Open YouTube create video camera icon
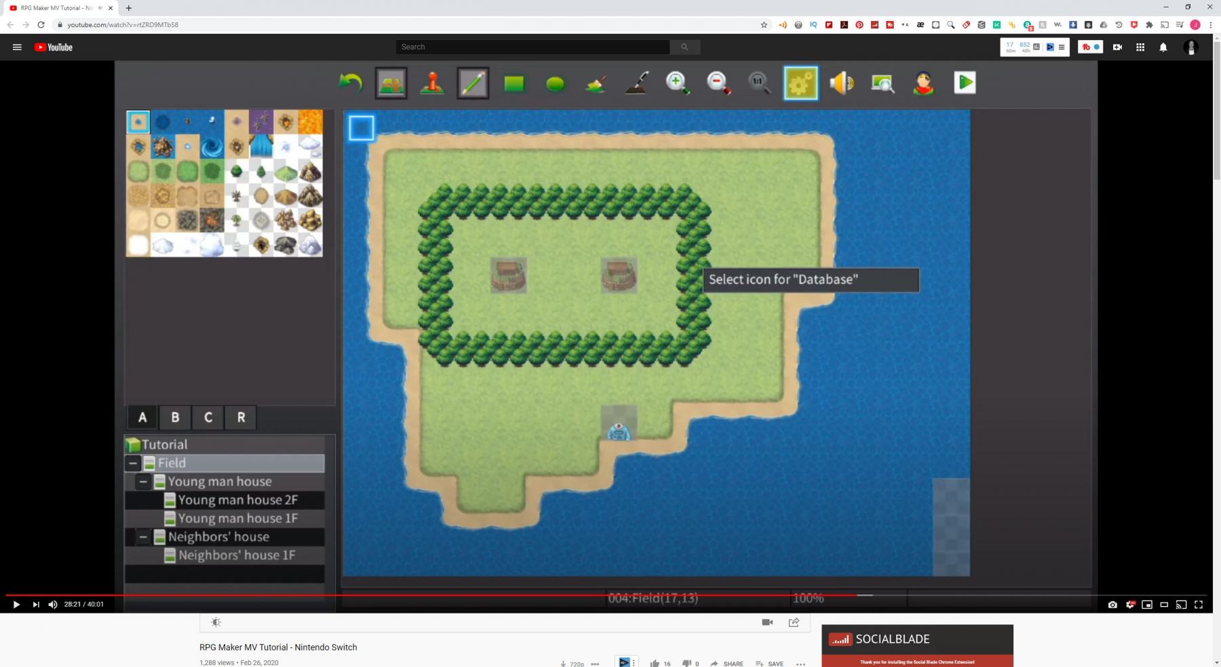The width and height of the screenshot is (1221, 667). point(1117,47)
